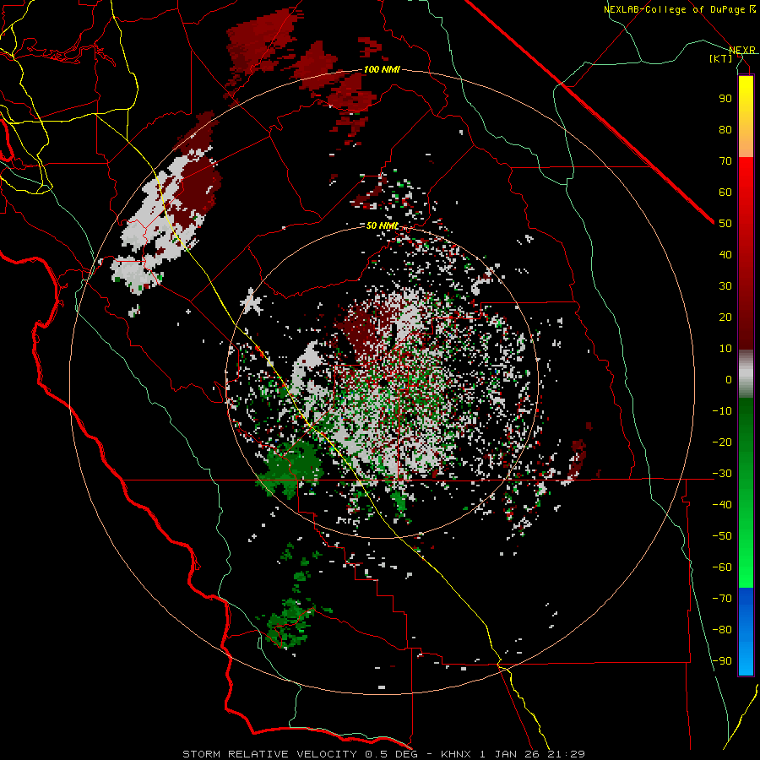Click the -80 label on velocity scale
This screenshot has width=760, height=760.
[722, 630]
